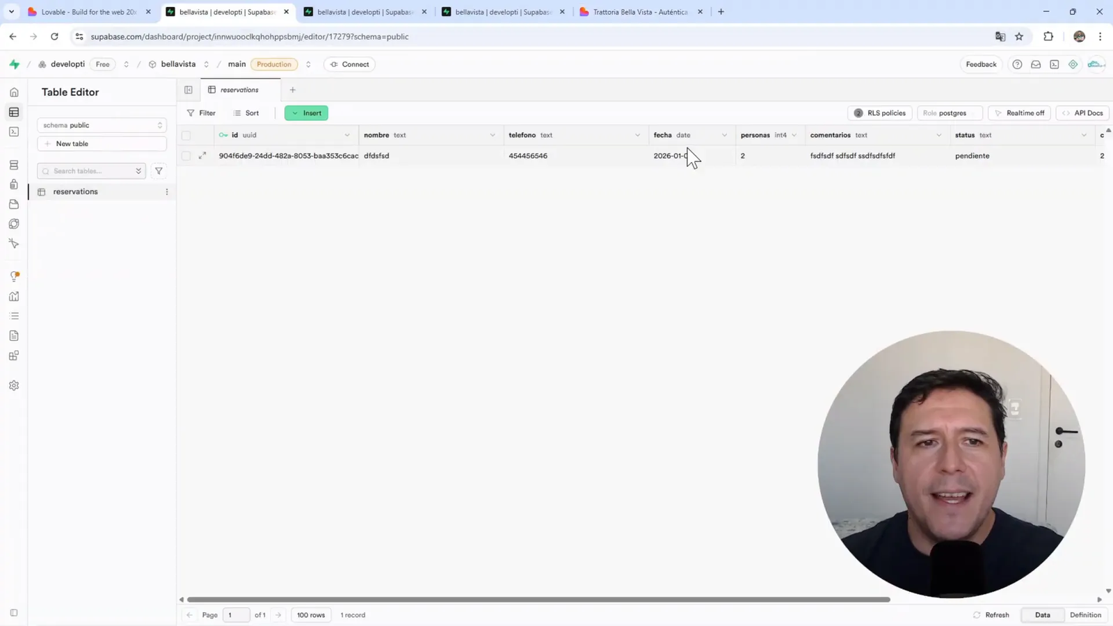Click the Connect button
Screen dimensions: 1113x626
[350, 64]
